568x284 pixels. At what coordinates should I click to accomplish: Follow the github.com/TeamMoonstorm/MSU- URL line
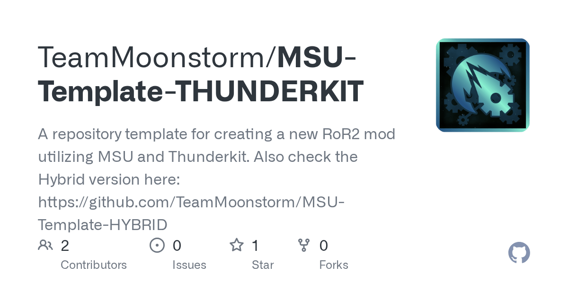(191, 202)
